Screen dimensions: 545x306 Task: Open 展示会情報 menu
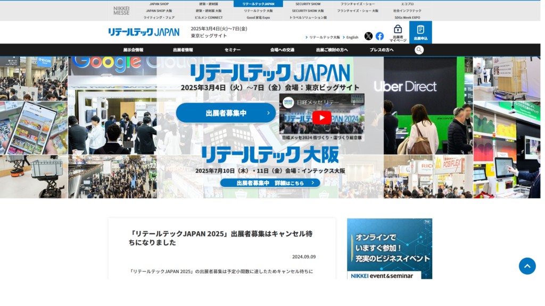click(134, 50)
